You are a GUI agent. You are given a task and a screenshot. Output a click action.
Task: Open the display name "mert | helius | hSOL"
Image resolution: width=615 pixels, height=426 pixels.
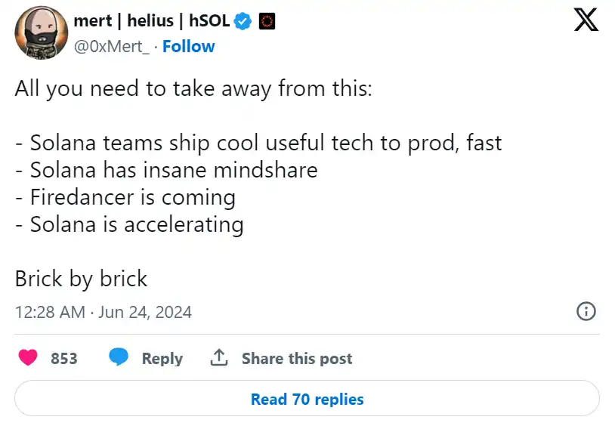coord(151,21)
